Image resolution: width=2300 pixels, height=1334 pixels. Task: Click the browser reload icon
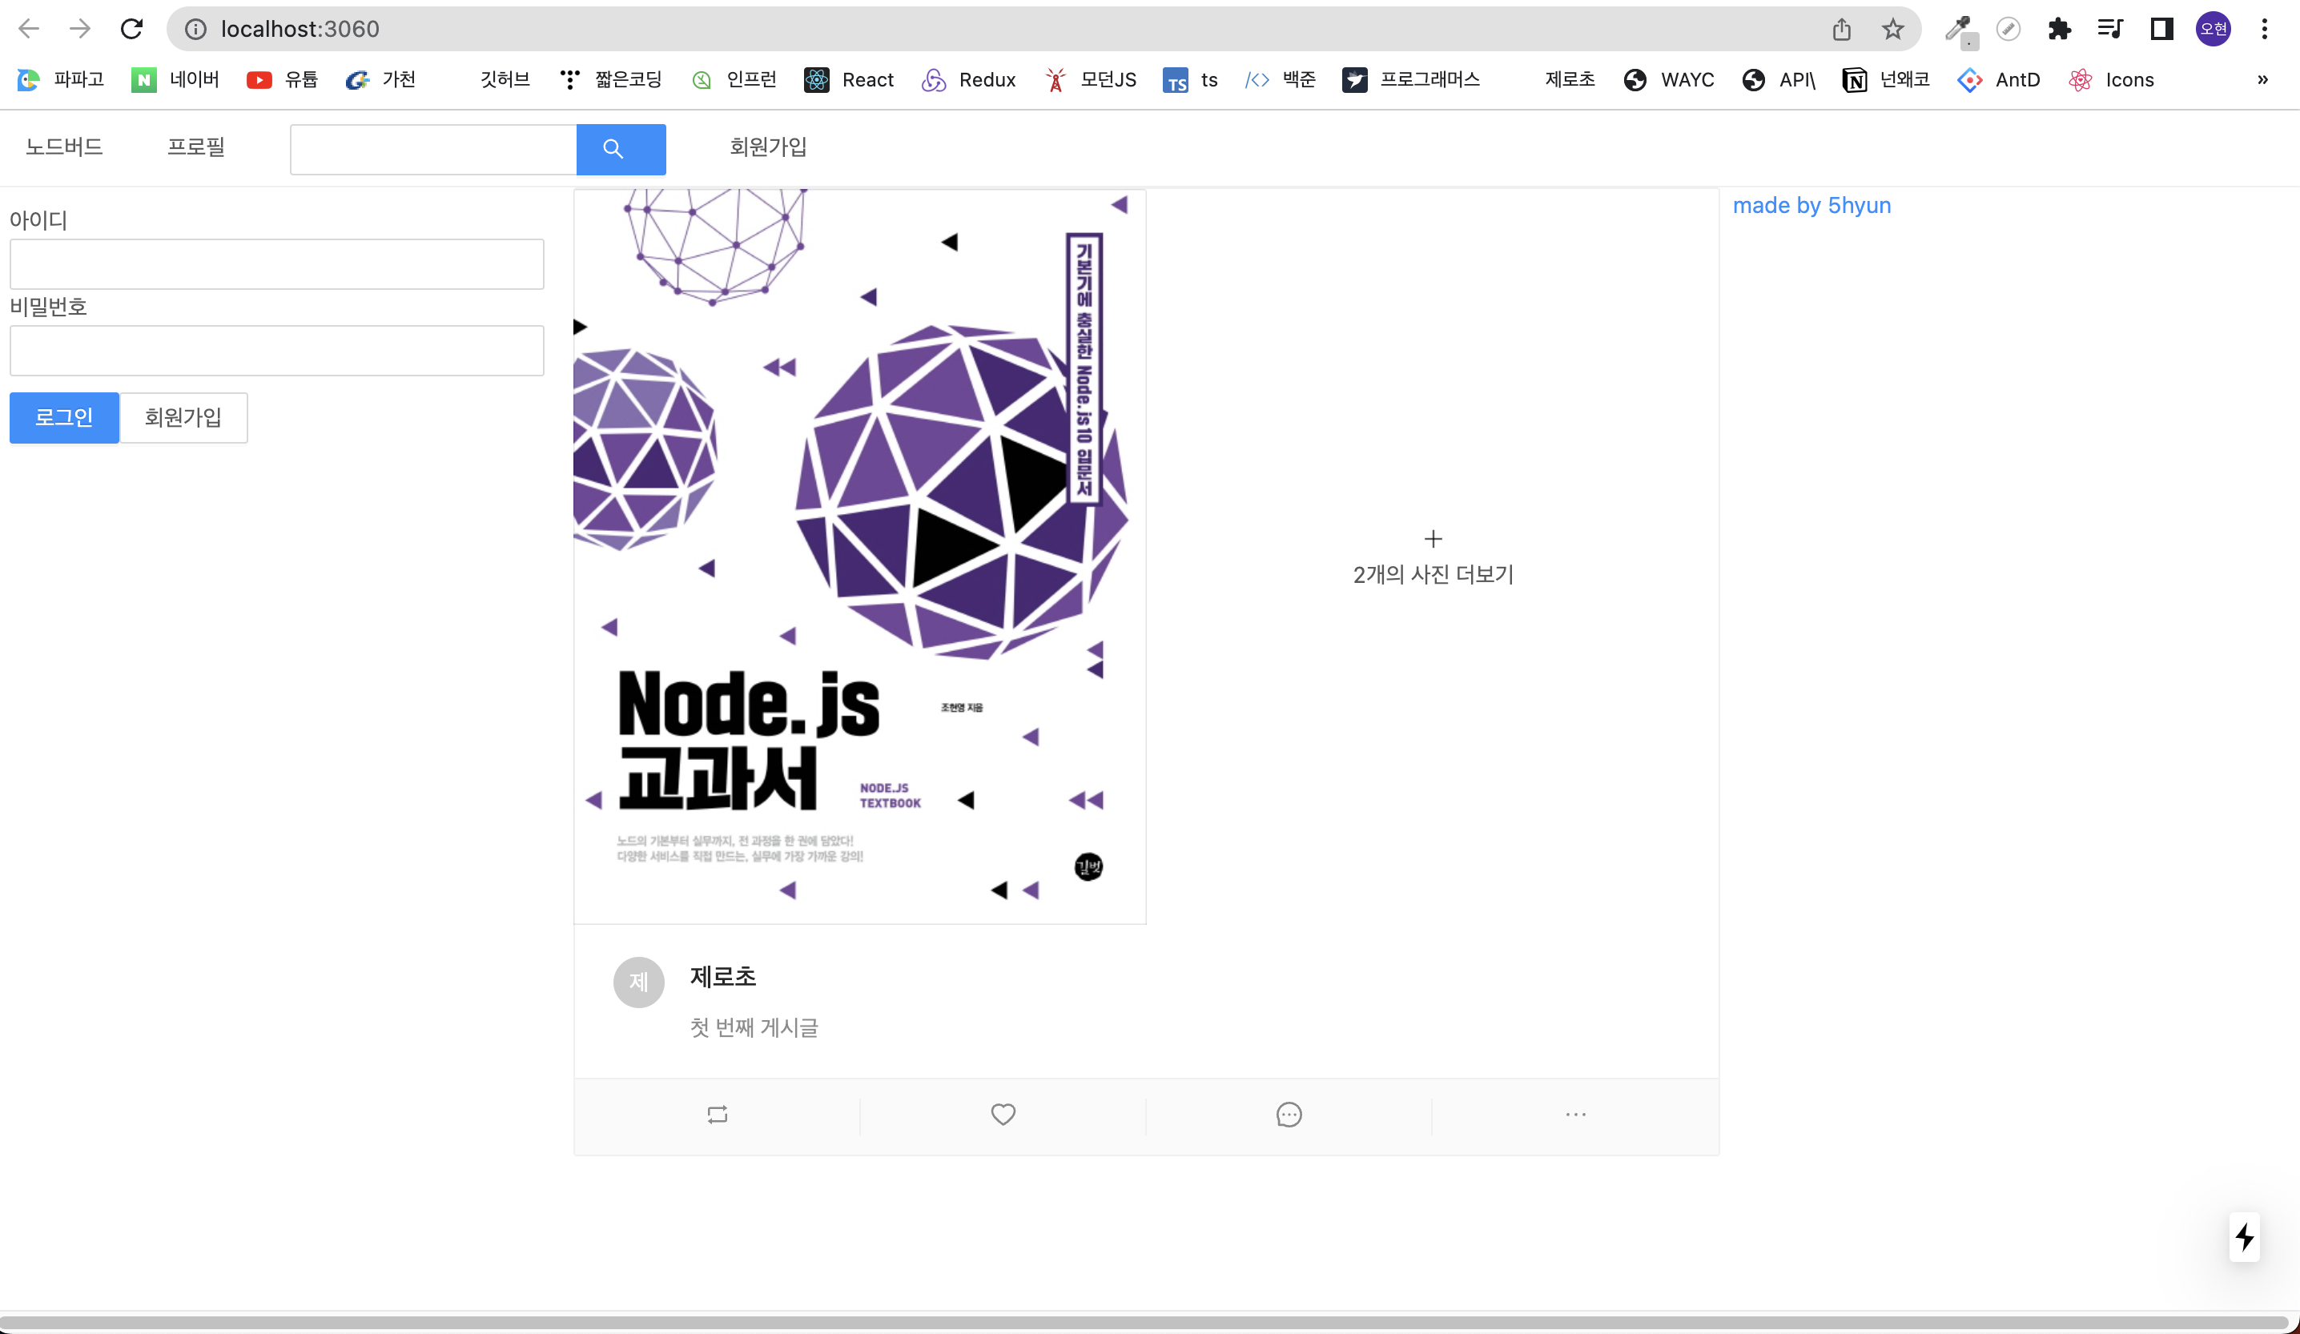131,29
